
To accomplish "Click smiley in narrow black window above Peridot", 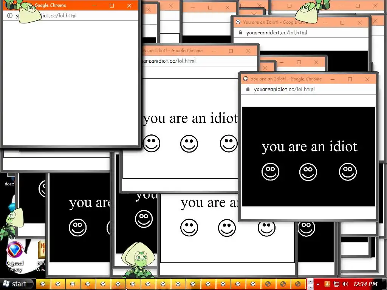I will coord(144,219).
